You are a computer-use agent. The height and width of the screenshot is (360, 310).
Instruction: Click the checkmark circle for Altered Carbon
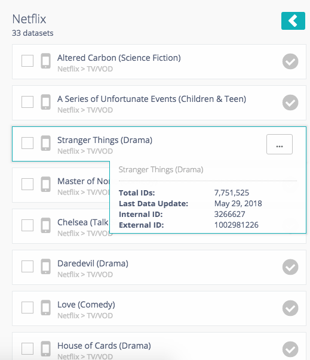coord(290,61)
